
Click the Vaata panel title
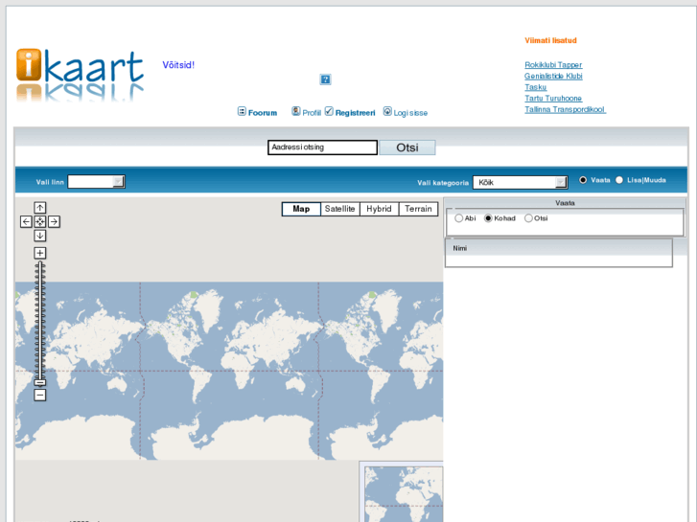coord(565,203)
